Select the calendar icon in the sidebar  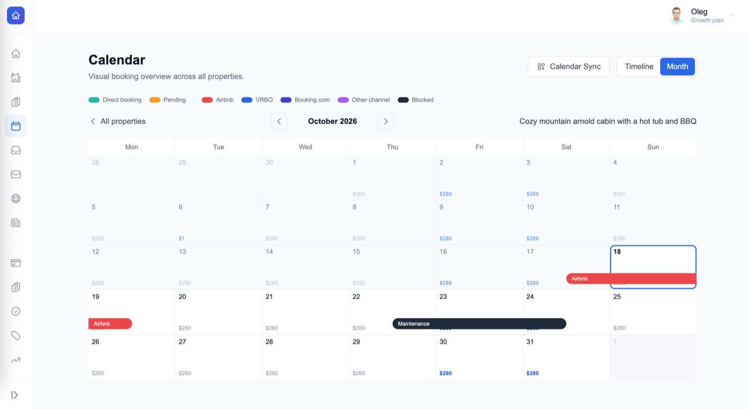point(16,126)
